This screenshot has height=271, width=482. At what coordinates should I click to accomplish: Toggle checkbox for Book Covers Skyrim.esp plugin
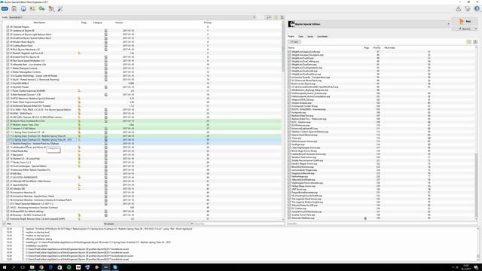click(289, 84)
